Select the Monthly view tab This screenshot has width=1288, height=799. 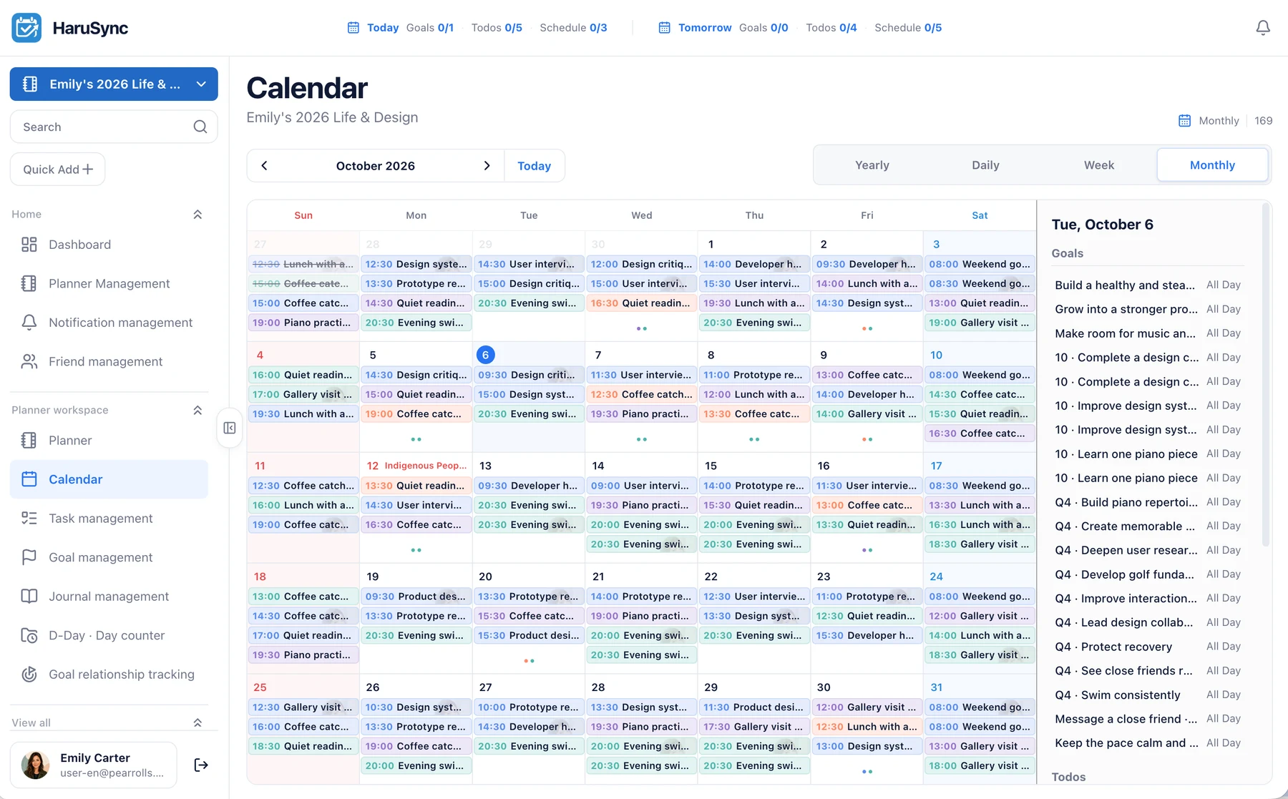tap(1212, 165)
